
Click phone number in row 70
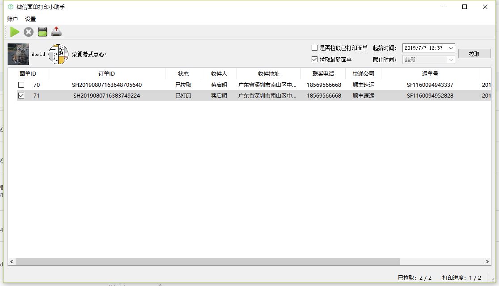tap(324, 85)
